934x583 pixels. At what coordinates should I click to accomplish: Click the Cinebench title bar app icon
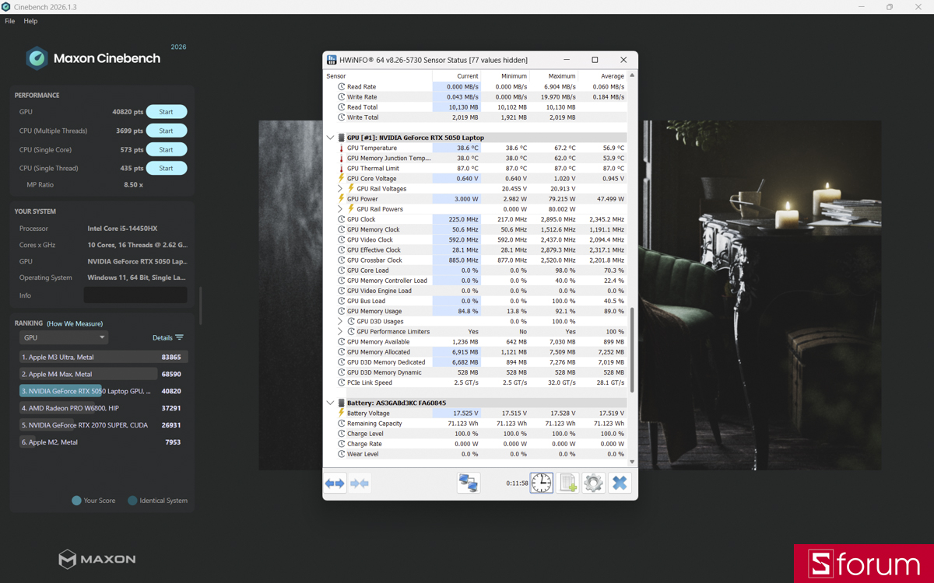pyautogui.click(x=6, y=7)
